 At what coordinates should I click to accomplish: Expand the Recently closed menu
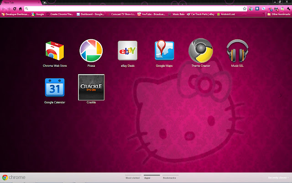click(278, 178)
